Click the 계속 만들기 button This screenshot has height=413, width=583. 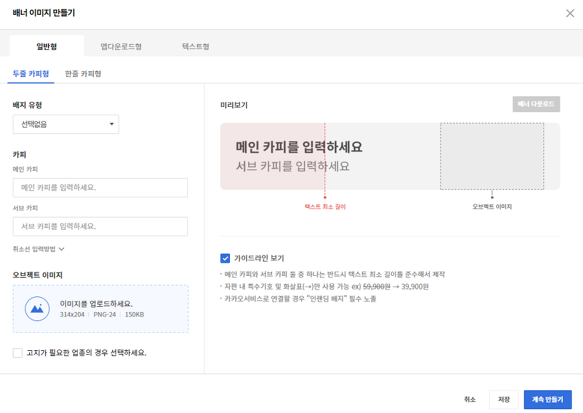pyautogui.click(x=547, y=399)
